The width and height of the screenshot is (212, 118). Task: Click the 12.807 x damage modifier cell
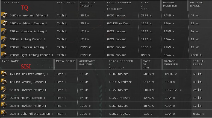coord(170,74)
